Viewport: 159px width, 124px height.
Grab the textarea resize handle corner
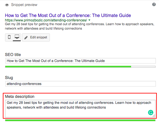pyautogui.click(x=154, y=116)
